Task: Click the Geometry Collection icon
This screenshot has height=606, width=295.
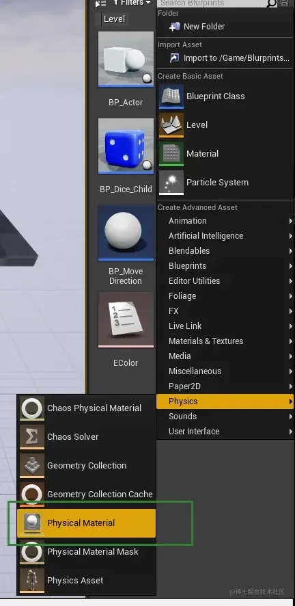Action: [32, 465]
